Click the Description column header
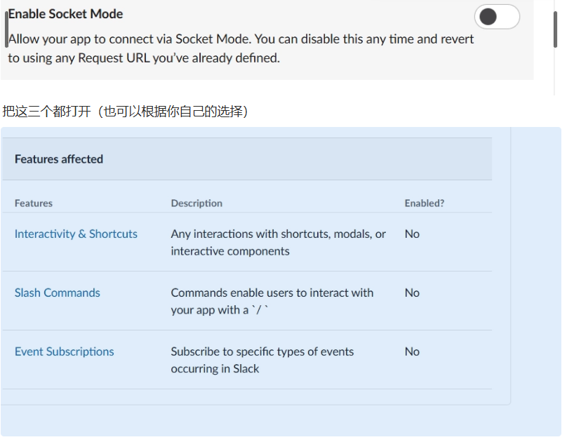Viewport: 574px width, 442px height. pyautogui.click(x=196, y=203)
